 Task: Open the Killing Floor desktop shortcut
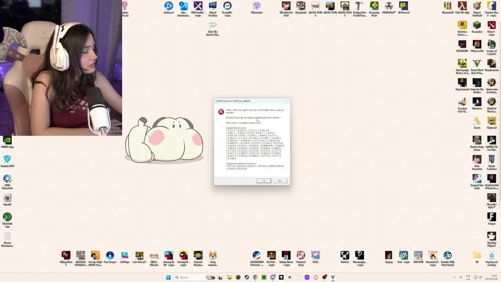(66, 258)
